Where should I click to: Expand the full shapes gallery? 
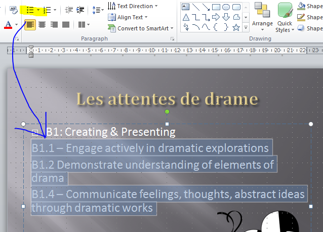pyautogui.click(x=246, y=27)
